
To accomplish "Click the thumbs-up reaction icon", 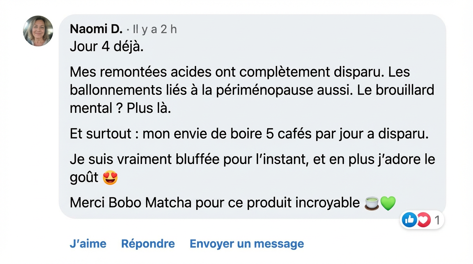I will pos(409,220).
